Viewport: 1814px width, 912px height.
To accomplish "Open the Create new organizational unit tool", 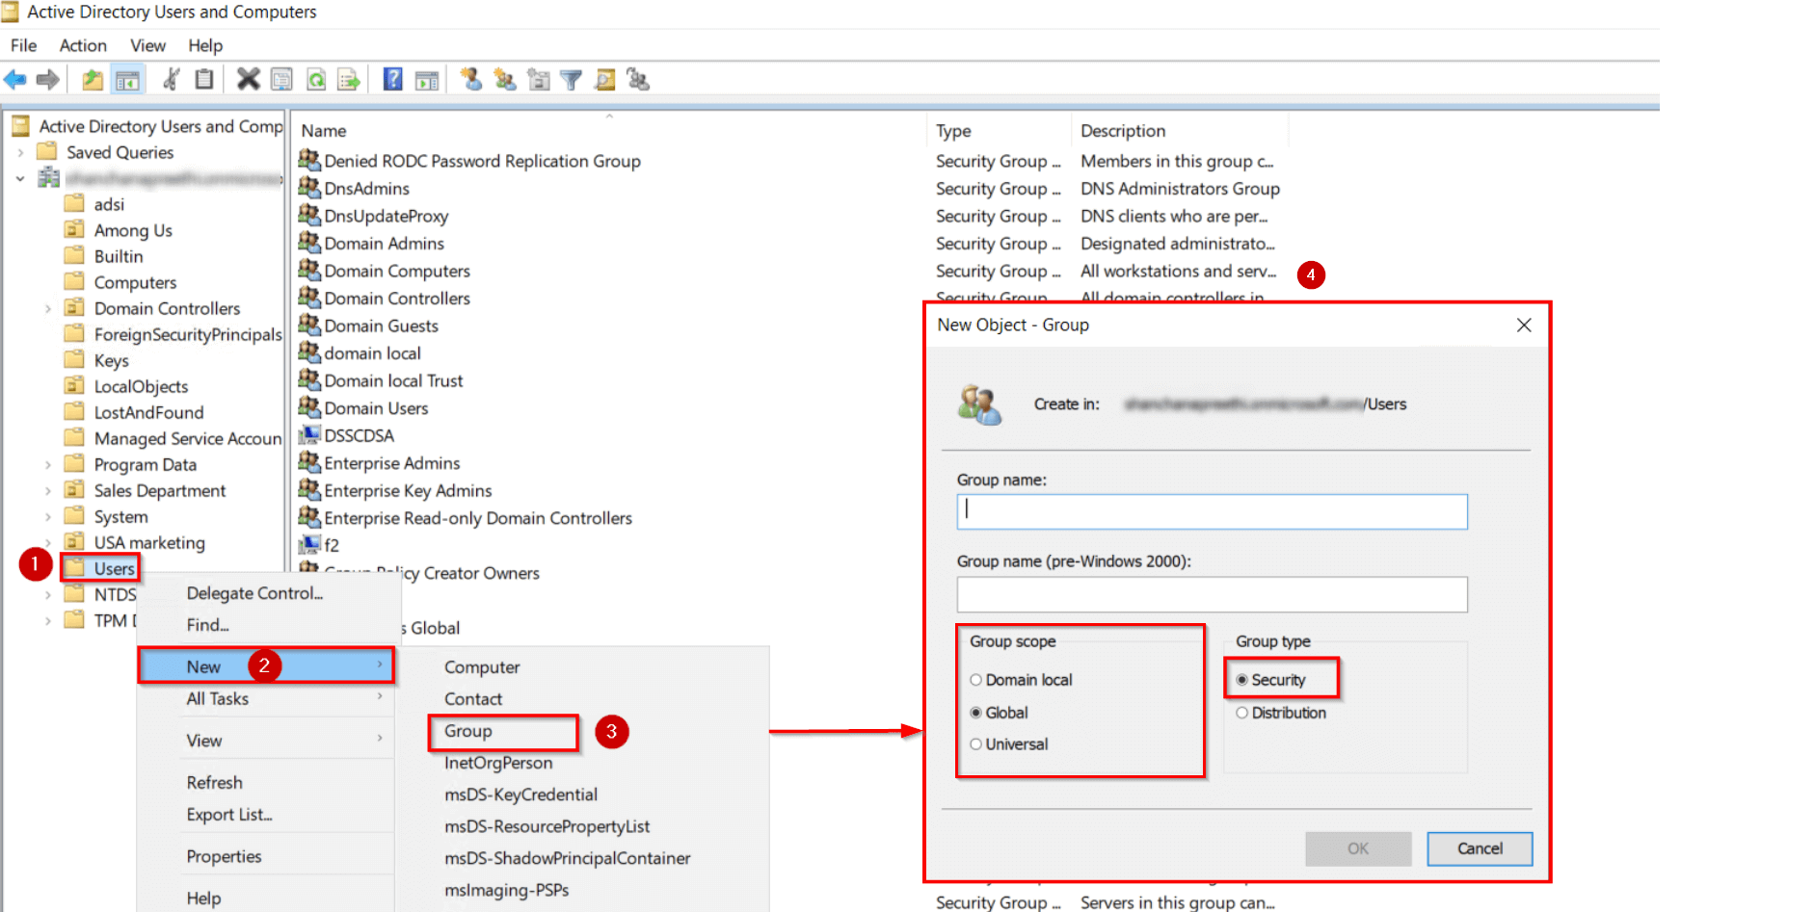I will 538,79.
